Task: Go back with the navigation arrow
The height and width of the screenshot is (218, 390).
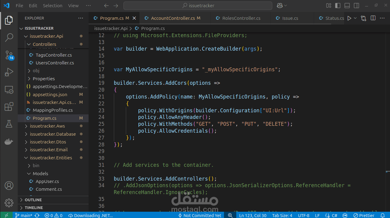Action: coord(106,5)
